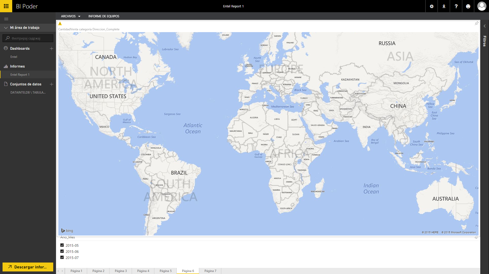Click the map visual title text
The width and height of the screenshot is (489, 274).
89,29
